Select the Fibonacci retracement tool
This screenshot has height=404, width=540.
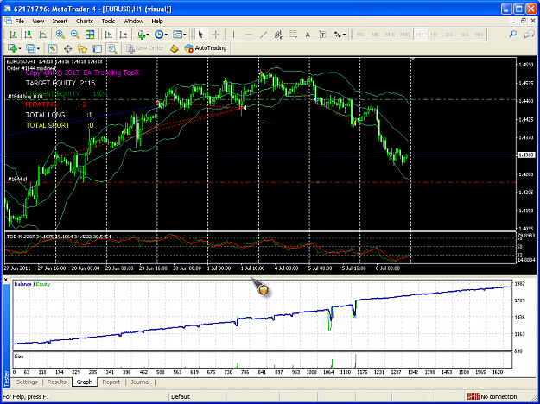pyautogui.click(x=293, y=35)
